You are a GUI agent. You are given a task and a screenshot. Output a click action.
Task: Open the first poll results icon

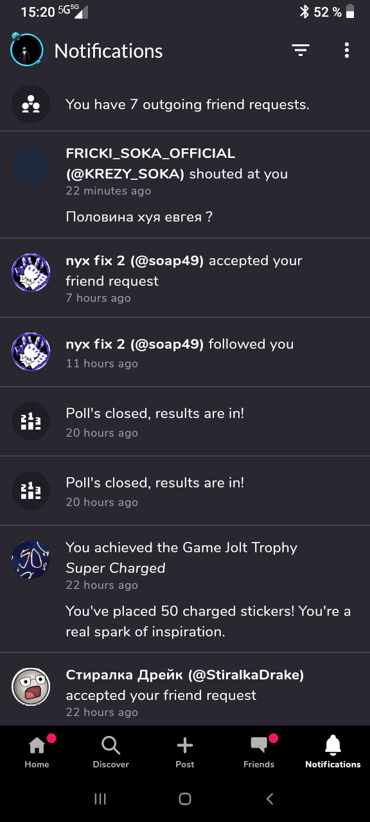pos(31,421)
